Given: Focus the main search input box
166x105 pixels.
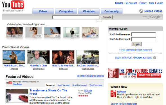Looking at the screenshot, I should (76, 17).
